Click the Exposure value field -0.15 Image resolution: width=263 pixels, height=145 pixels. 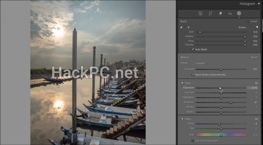tap(252, 88)
